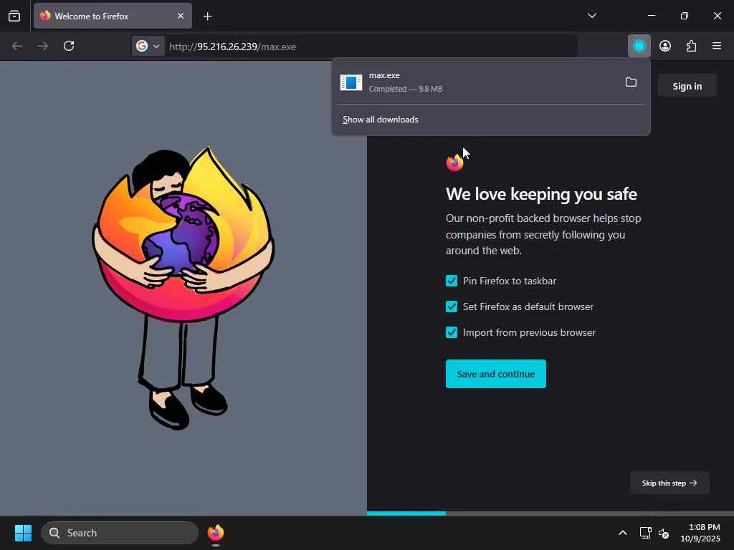This screenshot has width=734, height=550.
Task: Close the Welcome to Firefox tab
Action: 180,16
